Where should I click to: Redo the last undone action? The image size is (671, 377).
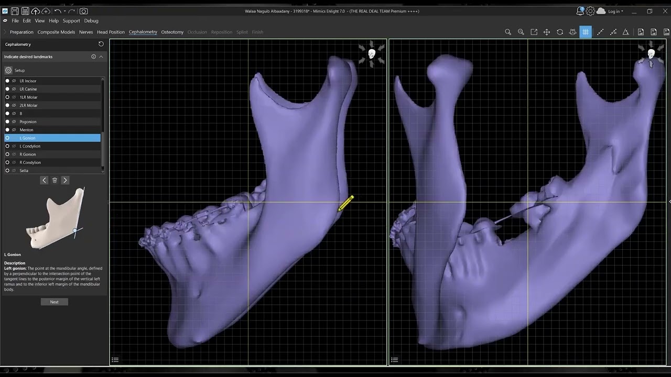tap(71, 11)
